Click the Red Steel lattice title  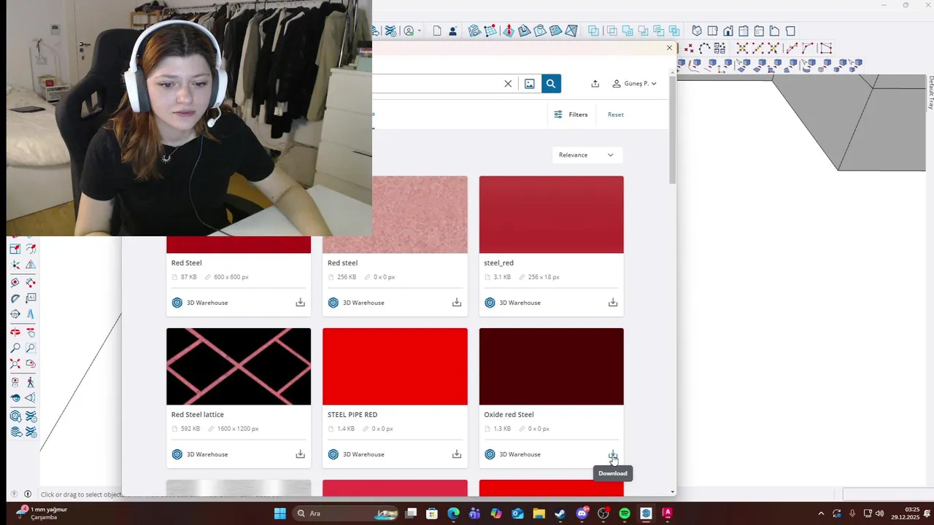coord(197,414)
